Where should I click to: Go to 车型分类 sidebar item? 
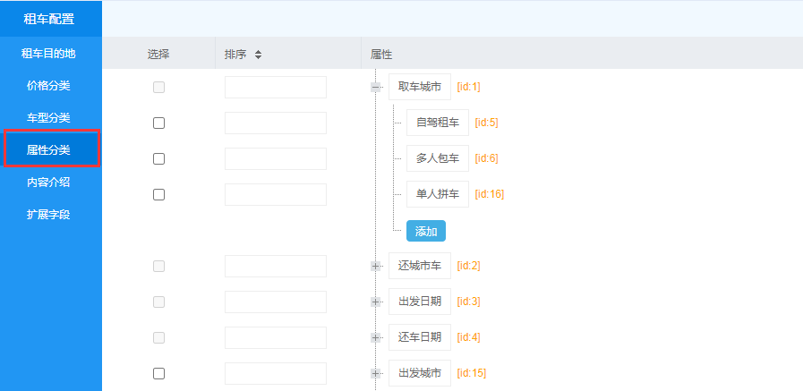[50, 117]
